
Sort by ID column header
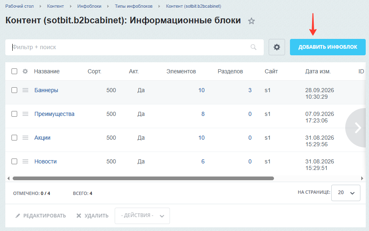coord(361,71)
